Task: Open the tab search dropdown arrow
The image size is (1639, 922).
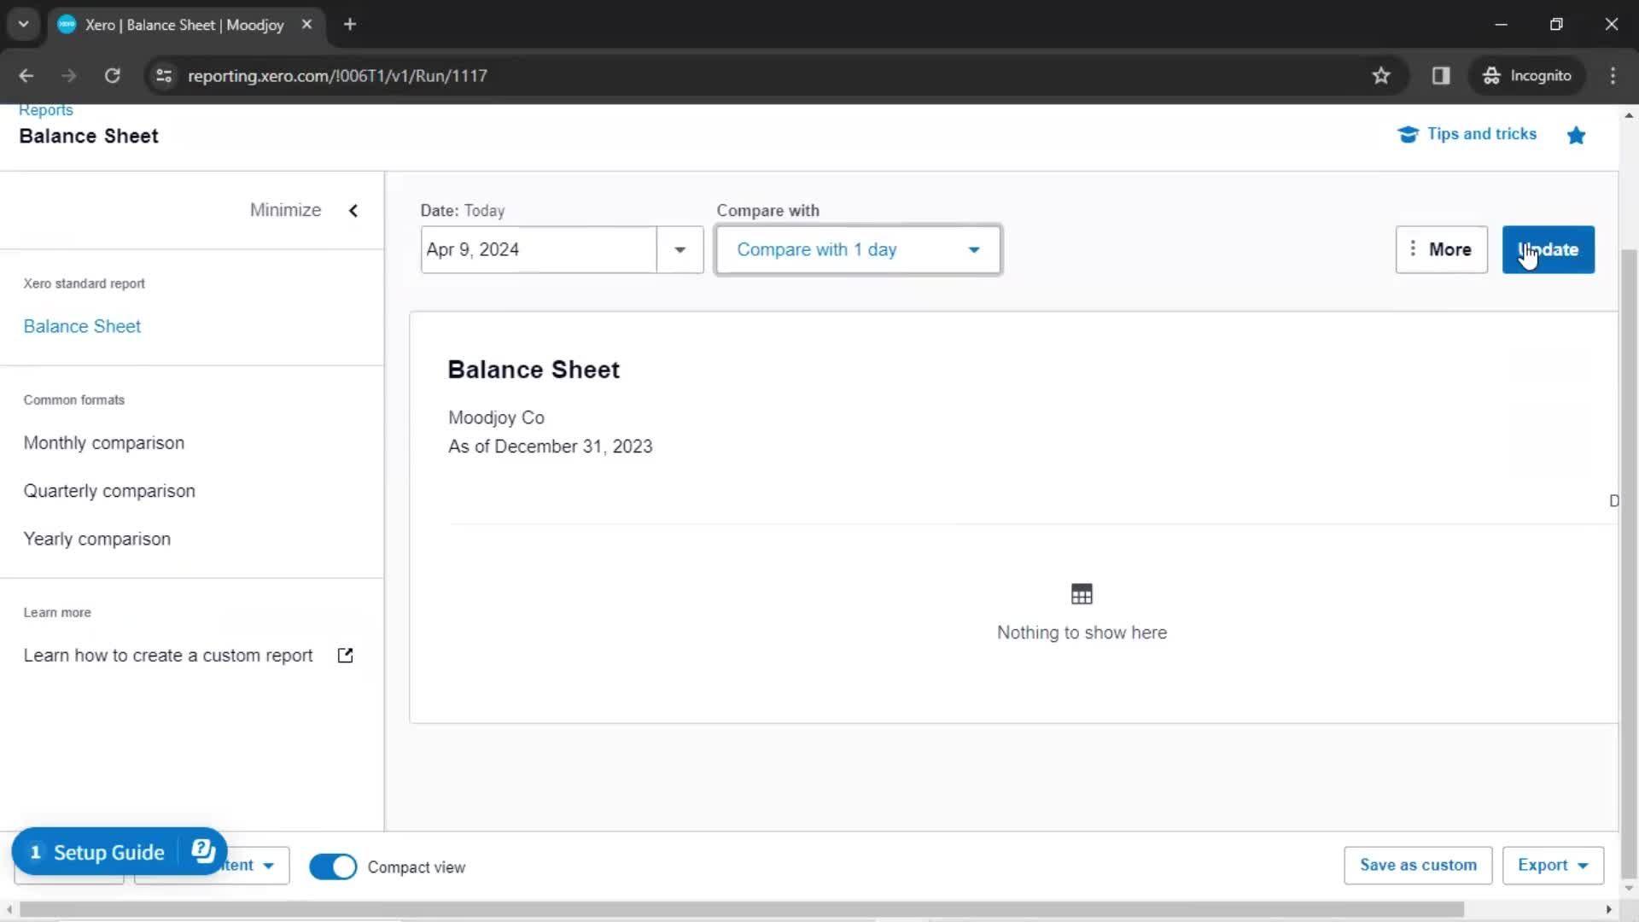Action: [24, 25]
